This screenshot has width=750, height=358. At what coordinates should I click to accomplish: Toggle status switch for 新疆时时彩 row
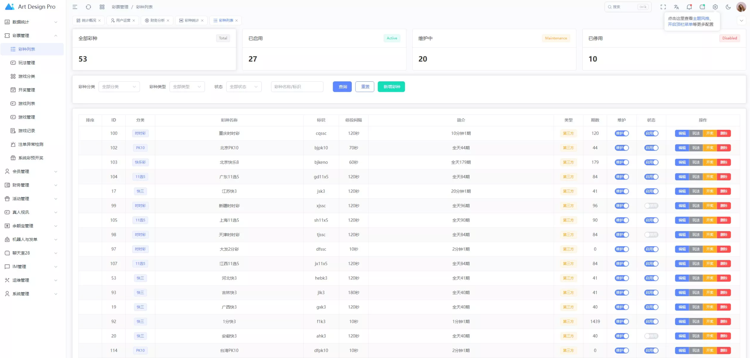point(651,206)
